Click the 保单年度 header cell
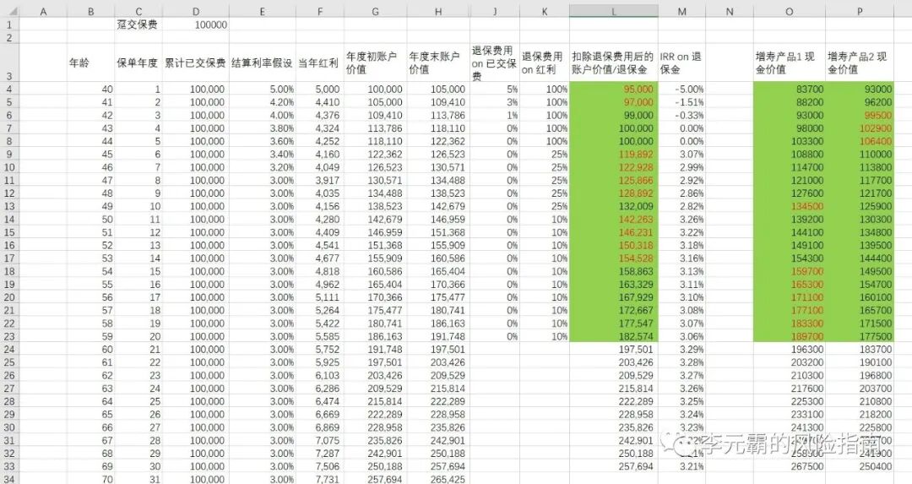 pos(138,63)
